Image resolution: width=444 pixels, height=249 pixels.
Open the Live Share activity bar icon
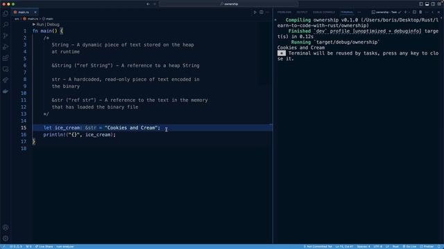(6, 80)
